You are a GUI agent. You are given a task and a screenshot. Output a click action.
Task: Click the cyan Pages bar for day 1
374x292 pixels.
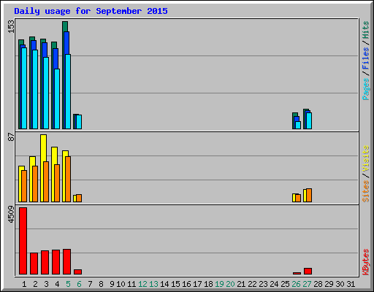click(x=24, y=88)
